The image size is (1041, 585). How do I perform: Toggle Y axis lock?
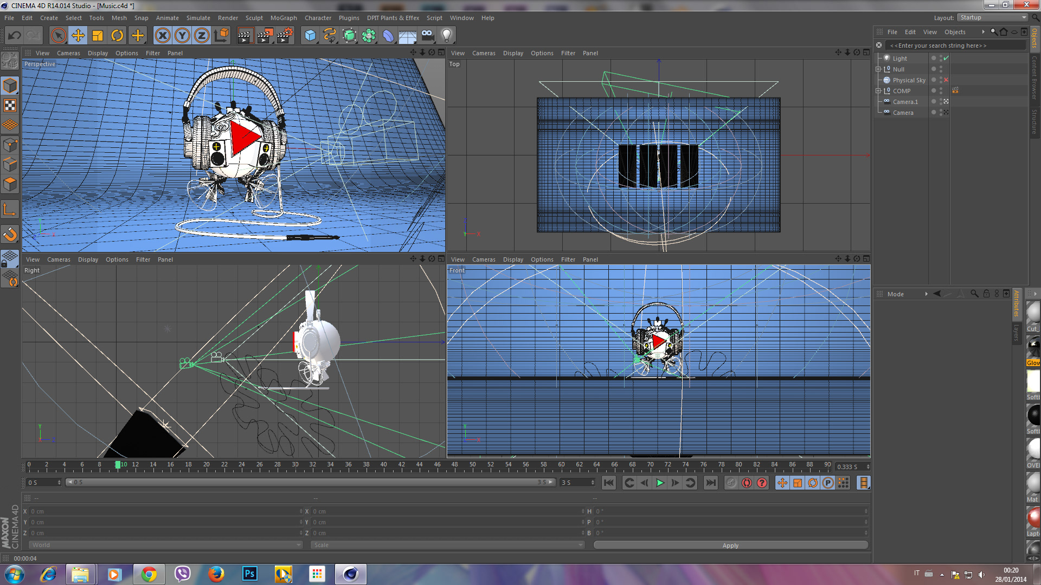coord(182,36)
